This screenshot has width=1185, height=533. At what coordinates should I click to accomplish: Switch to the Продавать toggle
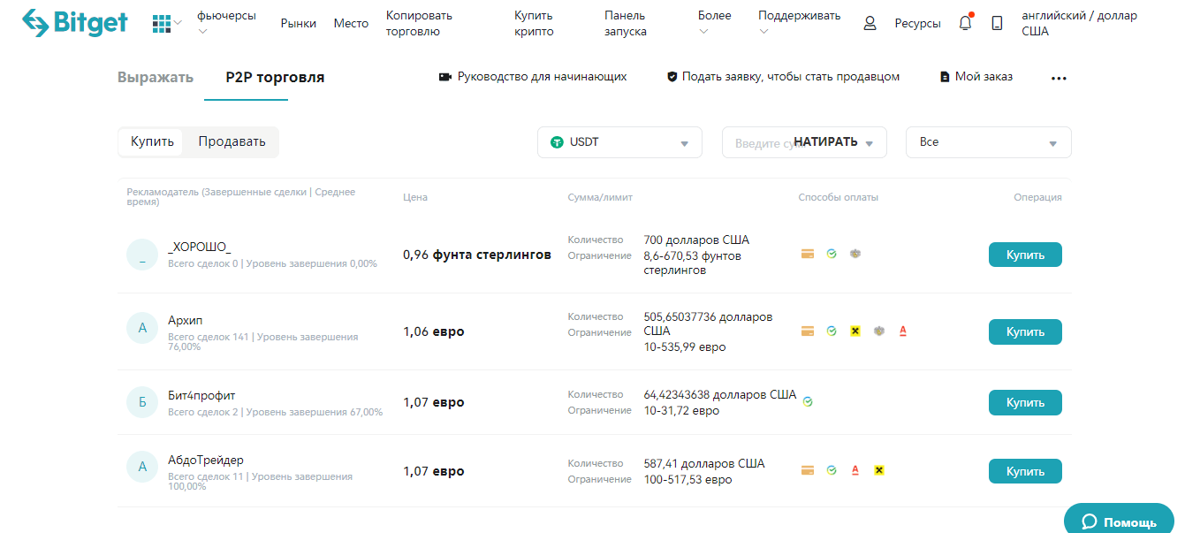tap(232, 141)
